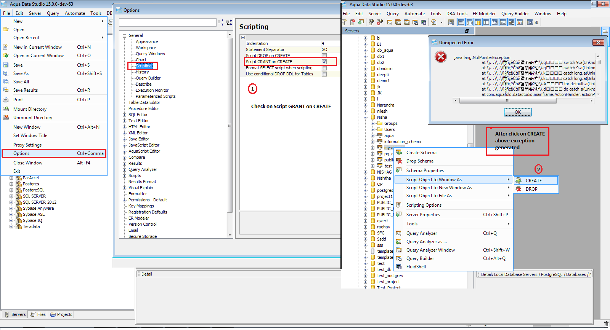Expand the ParAccel server group
610x330 pixels.
[11, 178]
